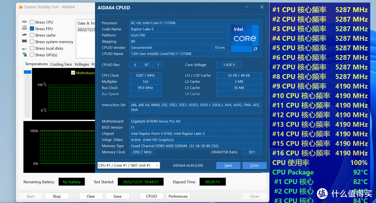Click the Stress GPU(s) monitor icon
The image size is (376, 203).
click(24, 55)
